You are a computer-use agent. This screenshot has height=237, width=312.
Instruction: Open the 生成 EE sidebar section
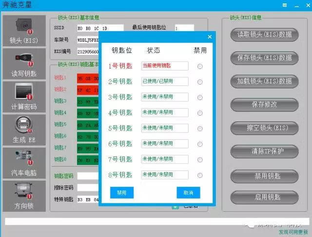point(24,130)
